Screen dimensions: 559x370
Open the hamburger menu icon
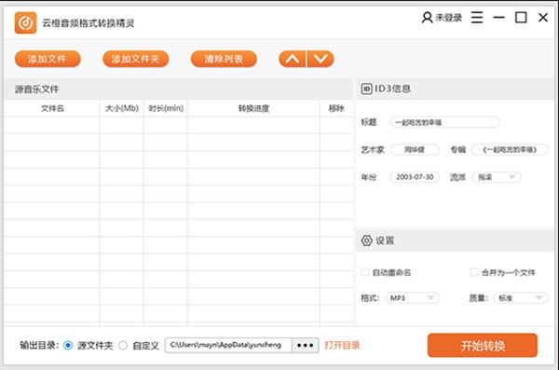tap(477, 17)
